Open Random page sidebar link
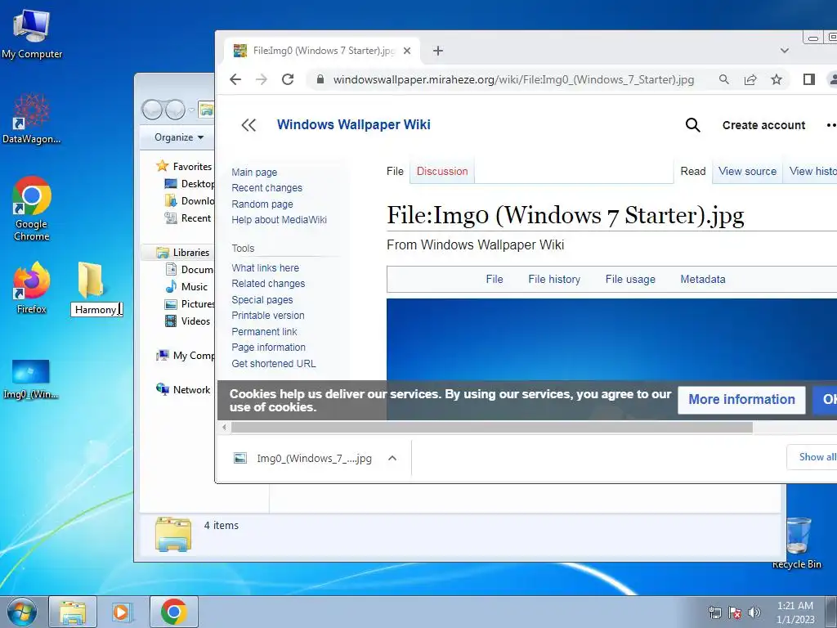837x628 pixels. tap(262, 204)
